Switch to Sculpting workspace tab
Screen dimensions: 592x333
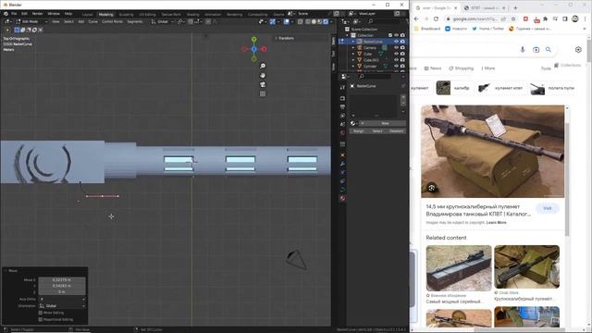click(x=126, y=15)
